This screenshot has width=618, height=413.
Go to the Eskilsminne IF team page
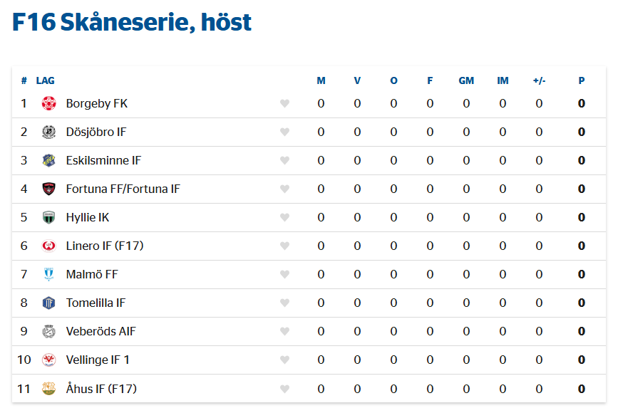[x=103, y=160]
